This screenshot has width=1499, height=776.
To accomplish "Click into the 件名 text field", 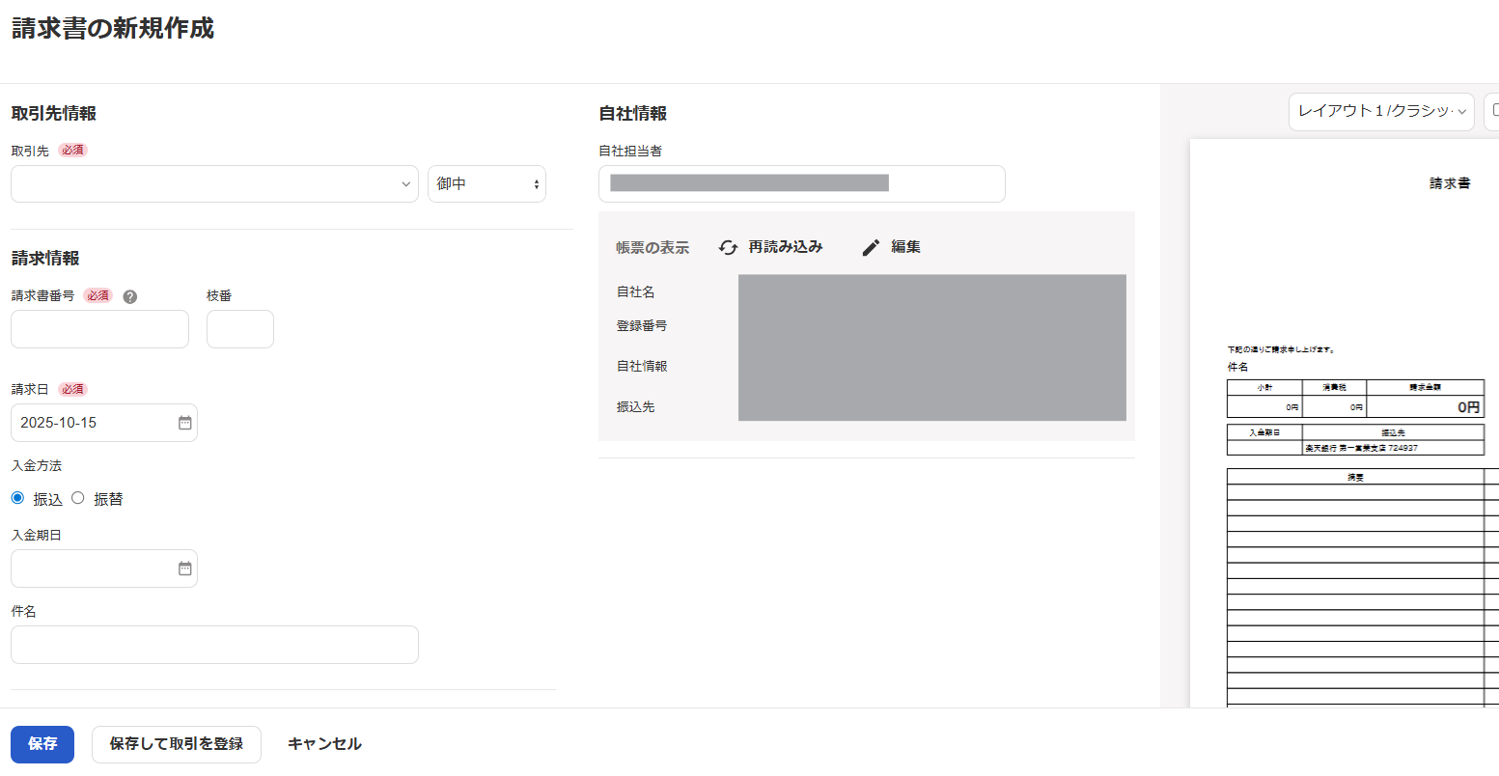I will coord(214,645).
